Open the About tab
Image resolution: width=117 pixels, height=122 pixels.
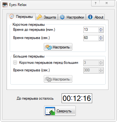95,17
